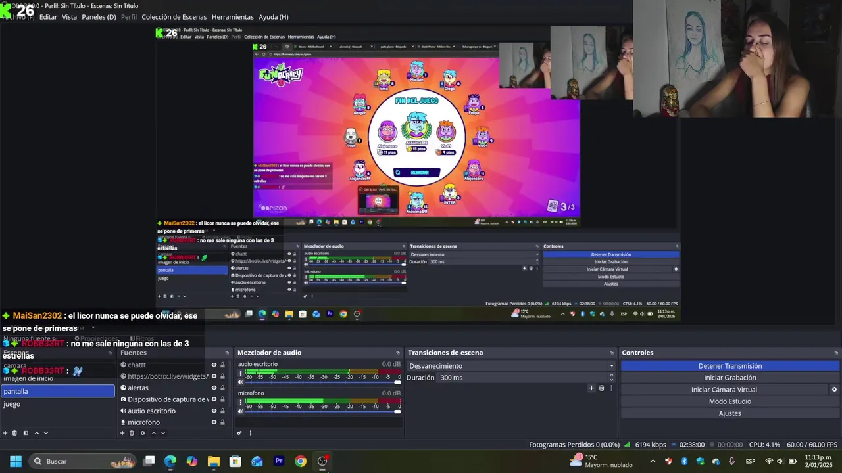Add transition with plus icon
This screenshot has height=473, width=842.
[591, 388]
